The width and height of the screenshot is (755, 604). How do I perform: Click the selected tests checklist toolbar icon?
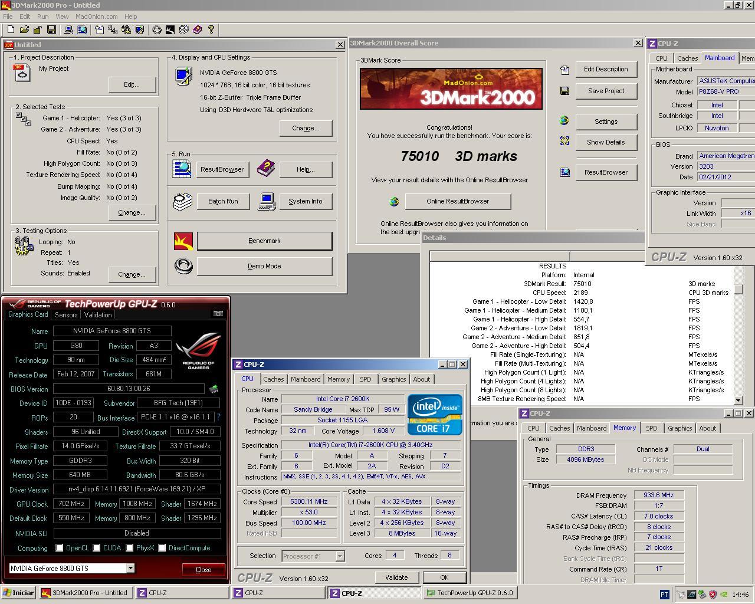[113, 29]
